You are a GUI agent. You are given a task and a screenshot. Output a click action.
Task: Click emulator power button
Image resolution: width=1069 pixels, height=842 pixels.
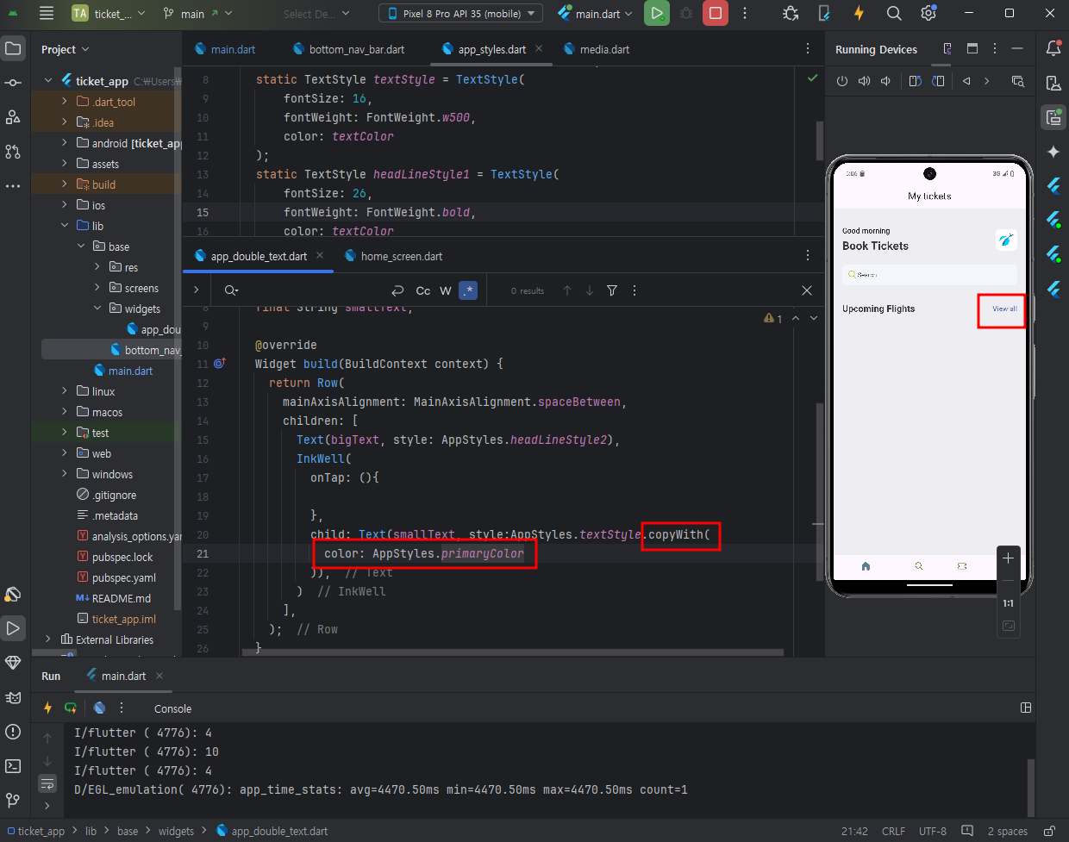(x=842, y=81)
